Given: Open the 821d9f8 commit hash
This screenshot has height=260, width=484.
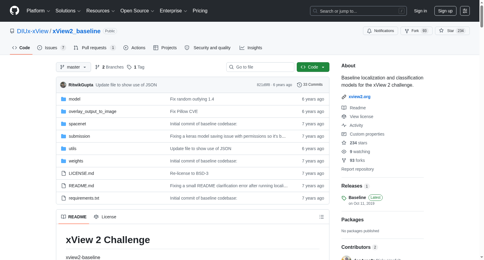Looking at the screenshot, I should point(263,85).
